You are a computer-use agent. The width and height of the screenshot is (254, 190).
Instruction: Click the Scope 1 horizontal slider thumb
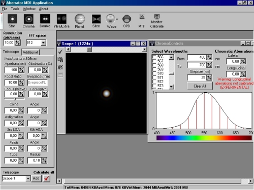tap(89, 49)
